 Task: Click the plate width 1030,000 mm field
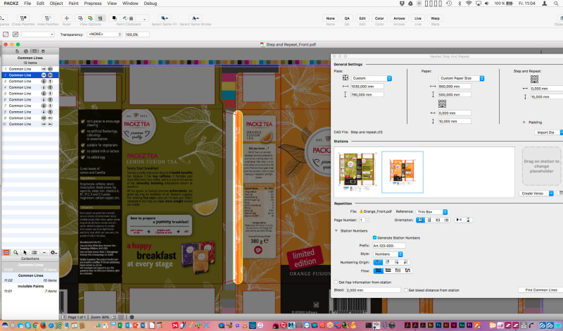point(367,87)
